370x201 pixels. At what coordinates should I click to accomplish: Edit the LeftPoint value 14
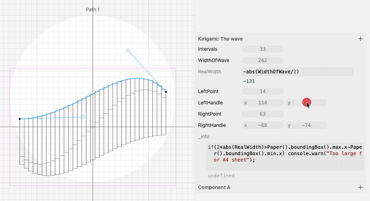(x=263, y=92)
